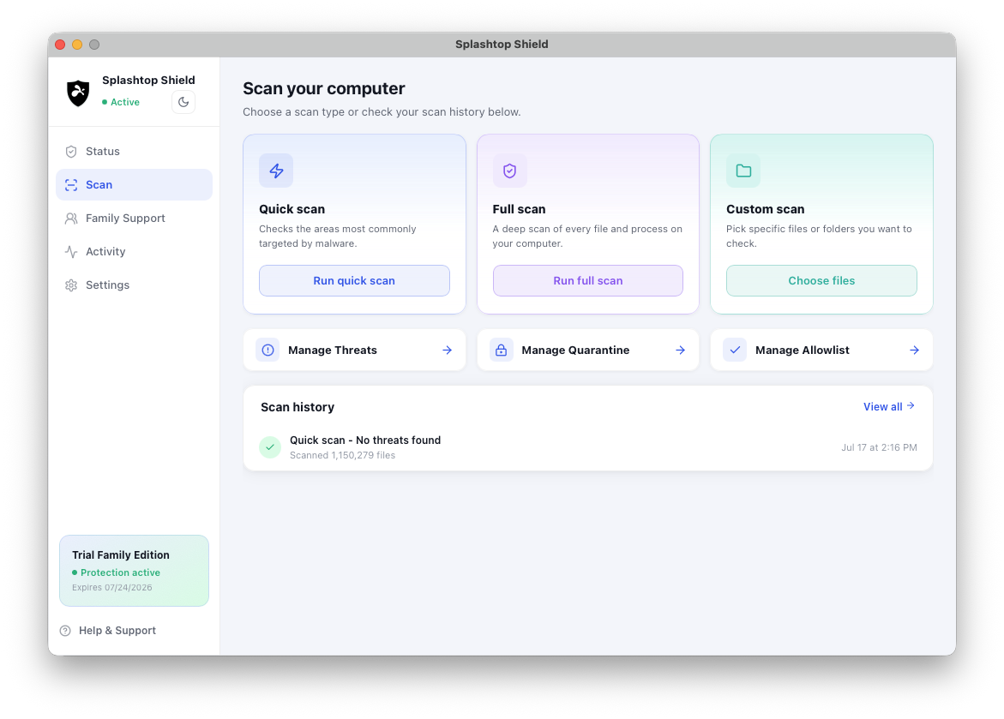
Task: Open Manage Quarantine
Action: [x=588, y=351]
